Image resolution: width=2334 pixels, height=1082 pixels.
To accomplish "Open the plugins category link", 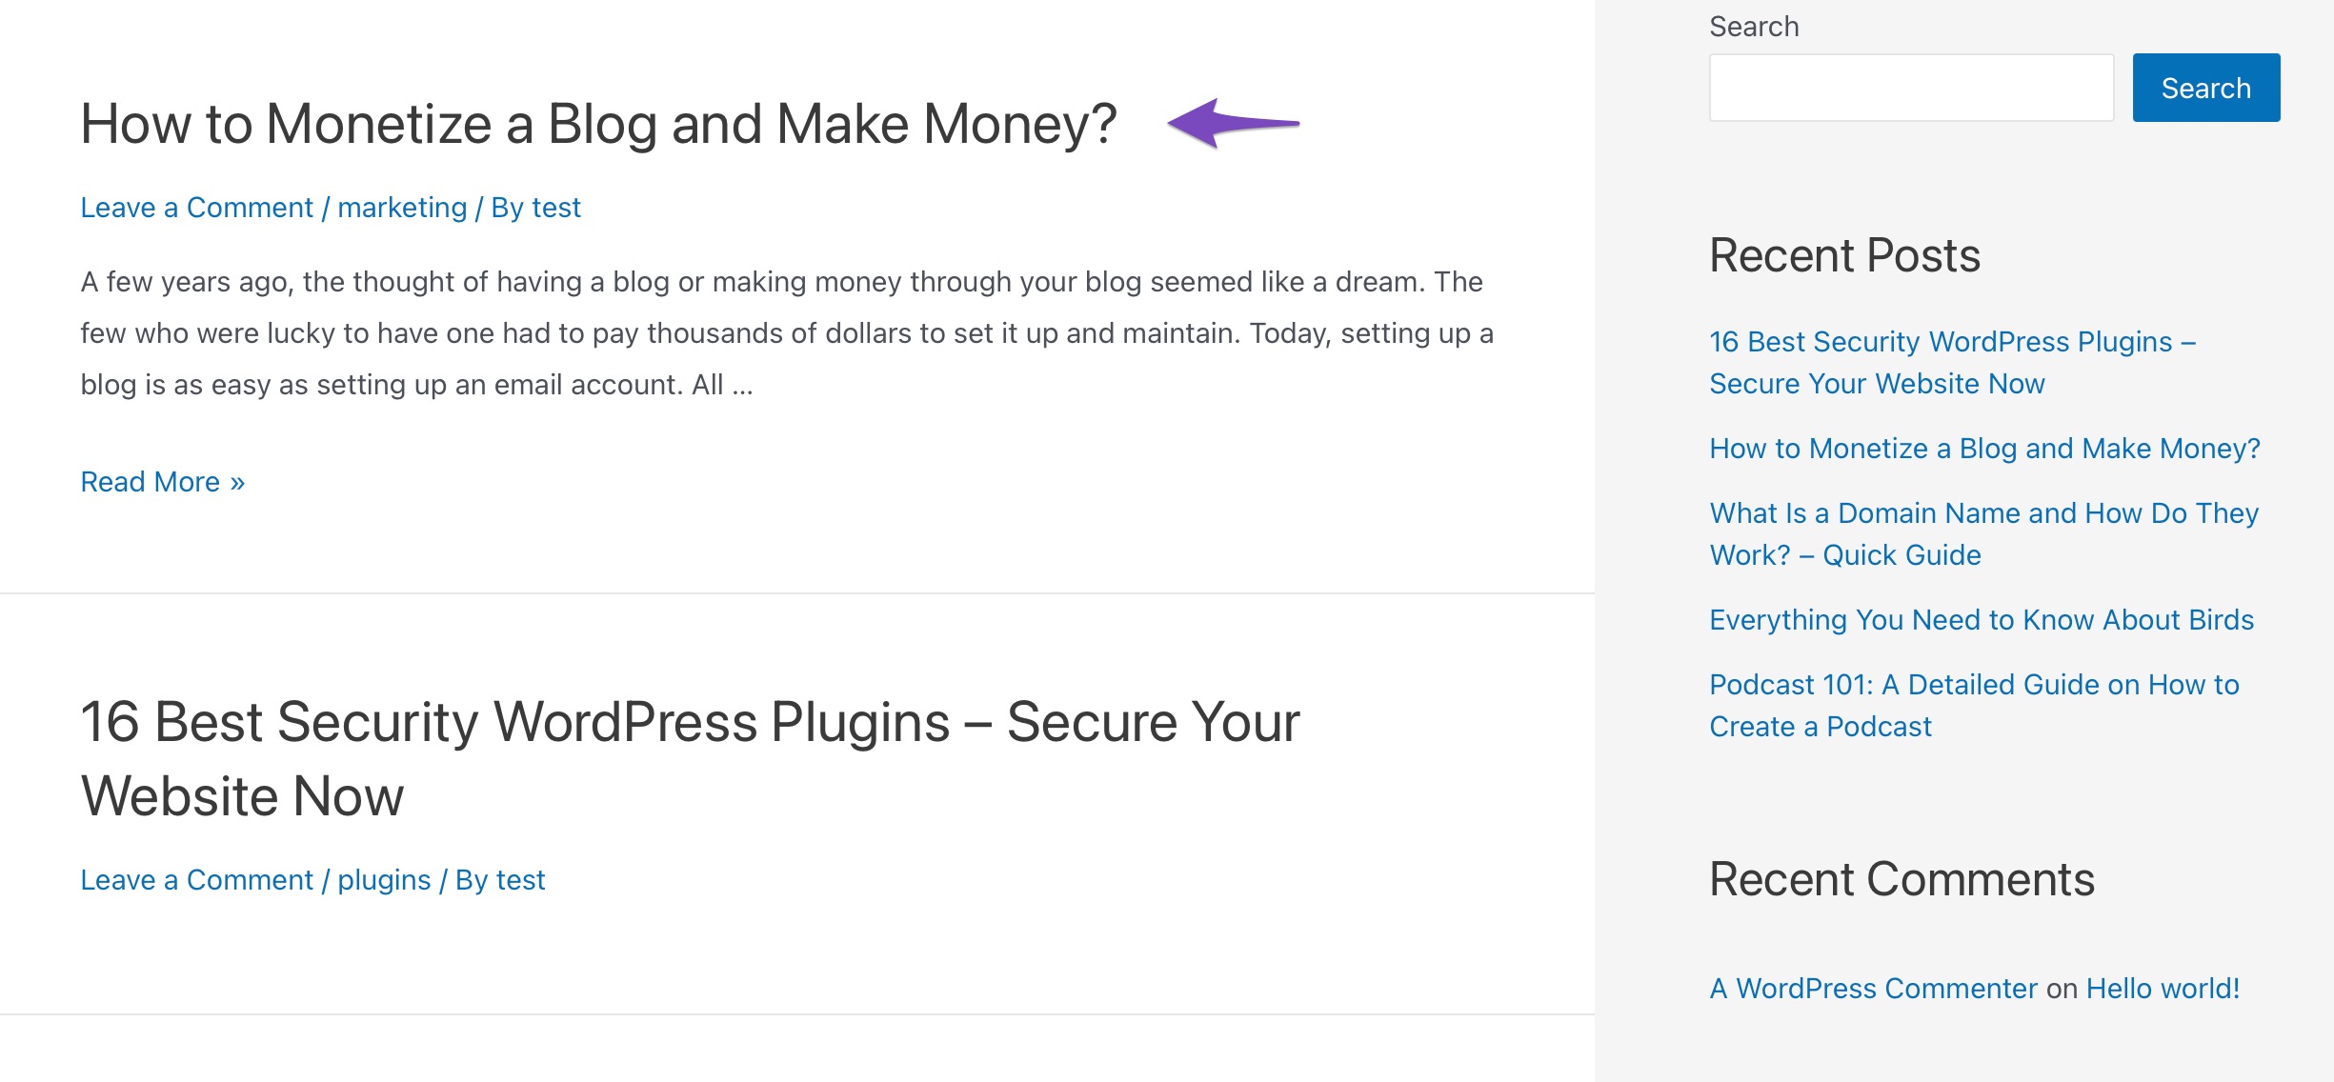I will 384,880.
